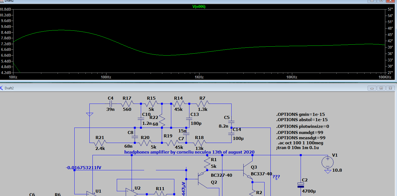
Task: Click the 10.8 value of V1
Action: [337, 170]
